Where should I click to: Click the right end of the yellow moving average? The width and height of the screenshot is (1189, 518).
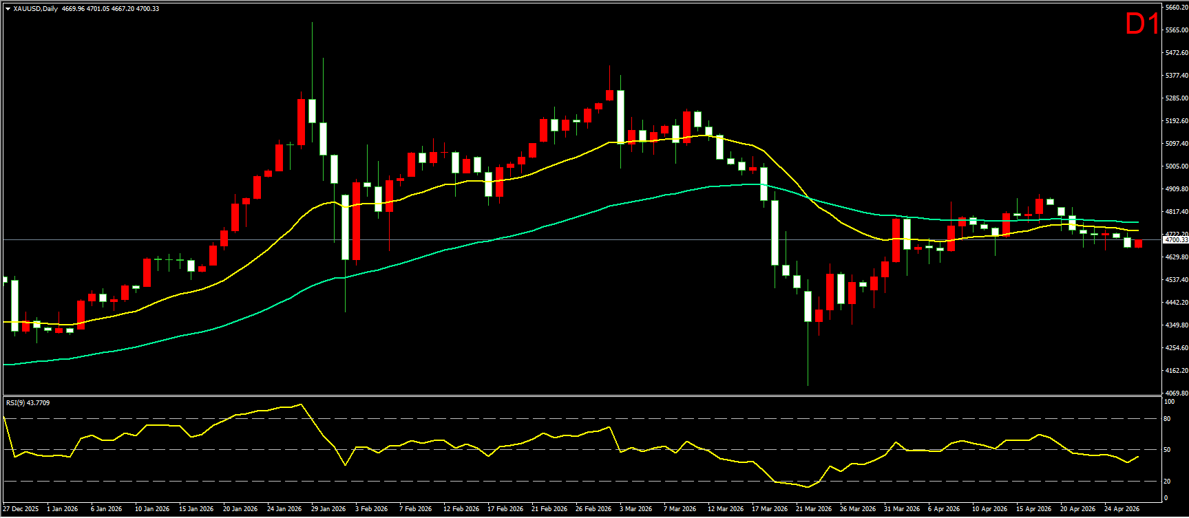pos(1138,230)
